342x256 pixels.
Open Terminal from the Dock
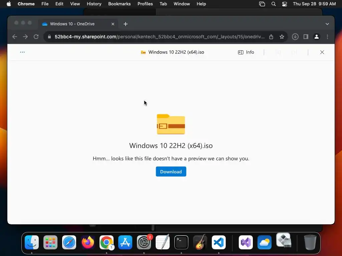tap(181, 242)
